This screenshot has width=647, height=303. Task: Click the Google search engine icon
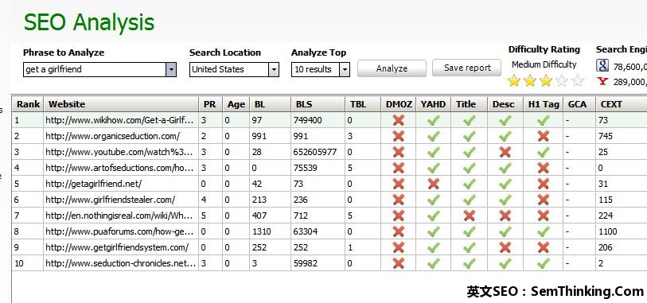point(602,65)
